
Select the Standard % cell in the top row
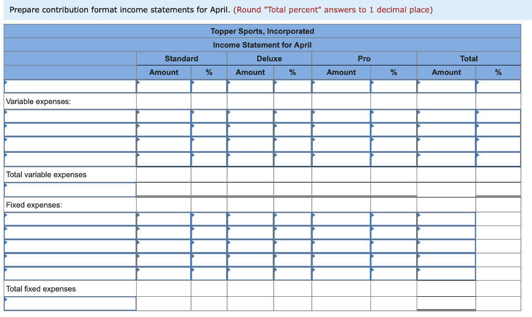[209, 86]
